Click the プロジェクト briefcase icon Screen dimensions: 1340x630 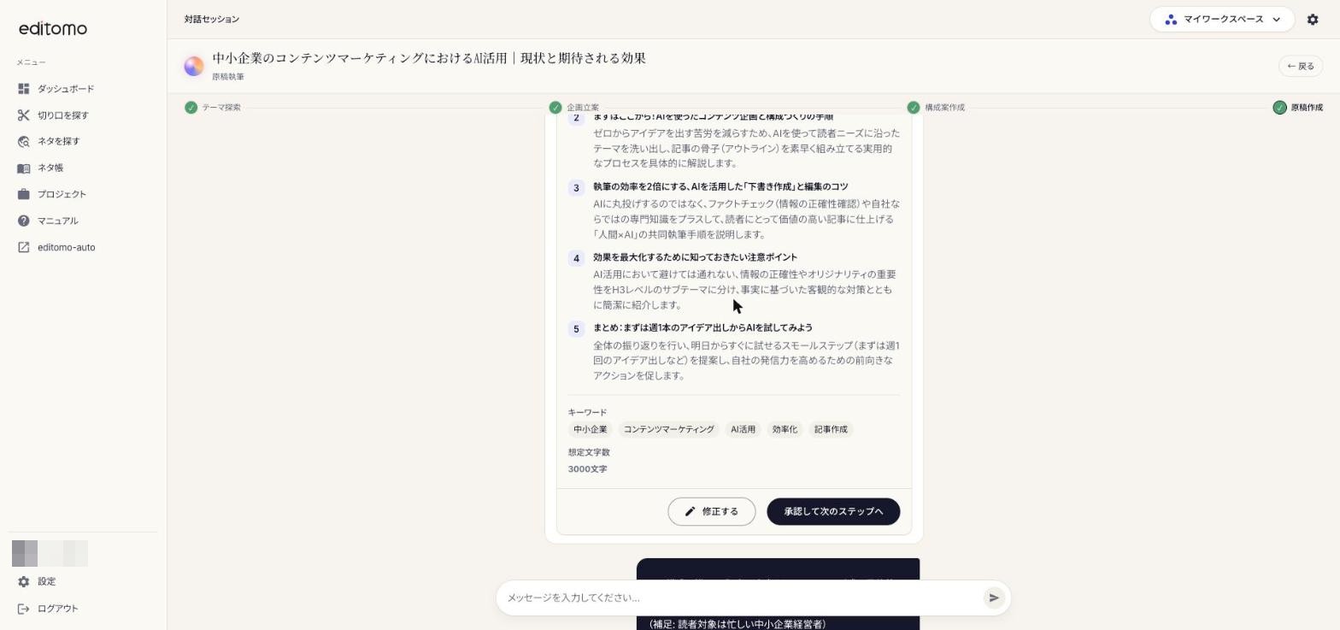point(23,194)
